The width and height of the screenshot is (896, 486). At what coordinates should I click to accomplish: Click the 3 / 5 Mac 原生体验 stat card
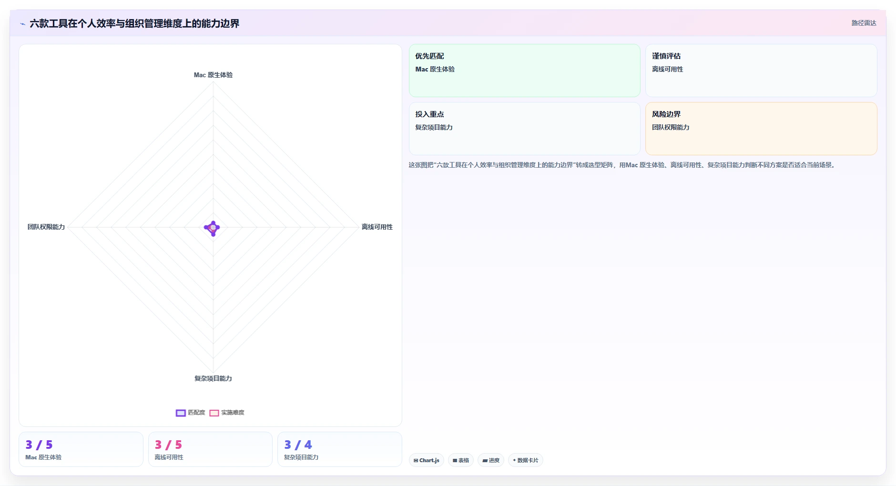(81, 449)
